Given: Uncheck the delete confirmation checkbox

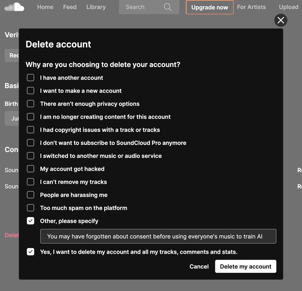Looking at the screenshot, I should click(31, 252).
